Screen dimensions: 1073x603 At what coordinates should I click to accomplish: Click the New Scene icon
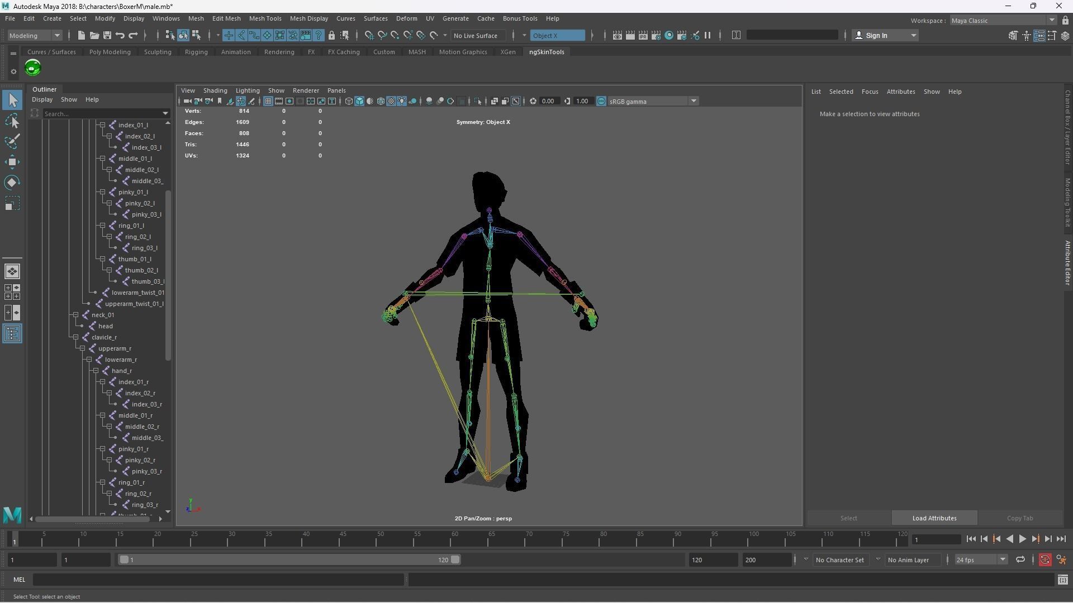pos(81,36)
